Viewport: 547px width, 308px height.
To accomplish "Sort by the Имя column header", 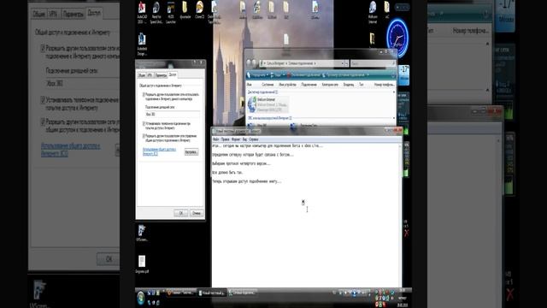I will [249, 85].
